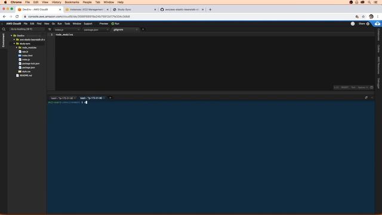Collapse the DevEnv root folder
382x215 pixels.
tap(11, 36)
